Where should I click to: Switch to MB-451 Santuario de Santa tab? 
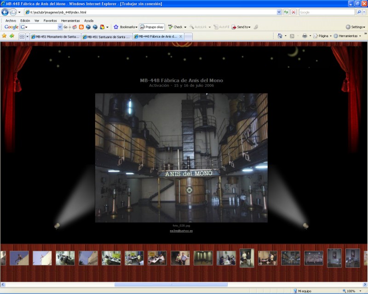[x=107, y=37]
